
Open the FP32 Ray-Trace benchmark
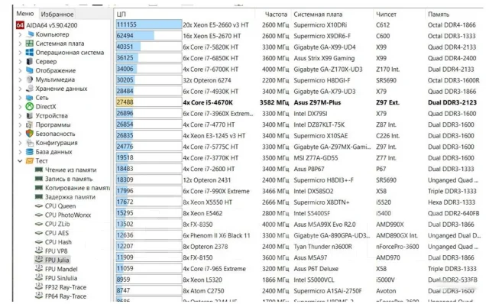[x=66, y=287]
